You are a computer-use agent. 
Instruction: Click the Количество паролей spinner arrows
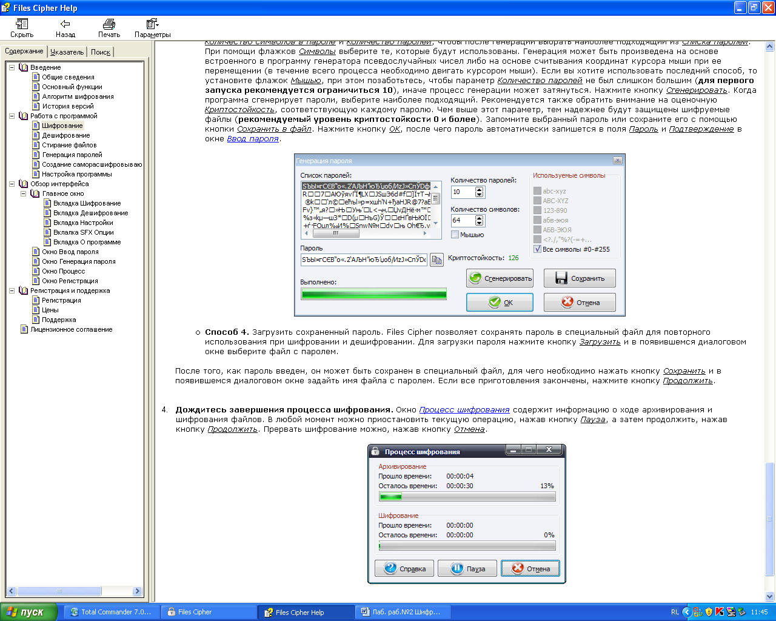pyautogui.click(x=480, y=192)
